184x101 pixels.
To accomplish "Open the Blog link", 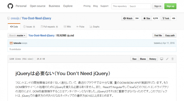I will click(x=95, y=6).
